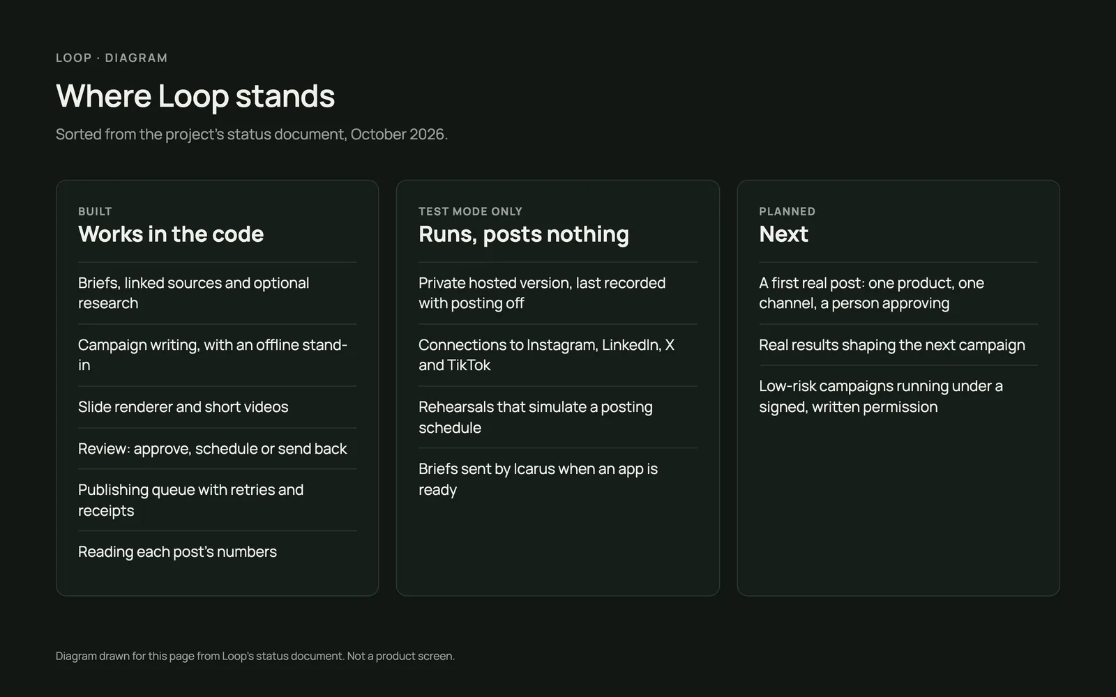Viewport: 1116px width, 697px height.
Task: Click 'Private hosted version' list item
Action: (x=557, y=293)
